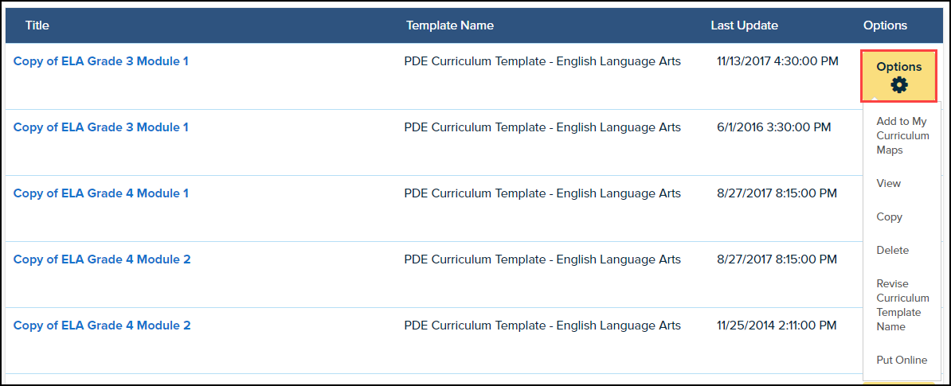Select Add to My Curriculum Maps
Viewport: 951px width, 386px height.
[x=902, y=135]
